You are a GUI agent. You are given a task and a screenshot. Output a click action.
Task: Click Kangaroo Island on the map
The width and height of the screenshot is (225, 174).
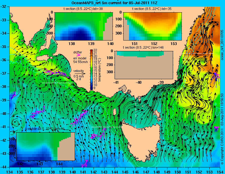coord(43,58)
